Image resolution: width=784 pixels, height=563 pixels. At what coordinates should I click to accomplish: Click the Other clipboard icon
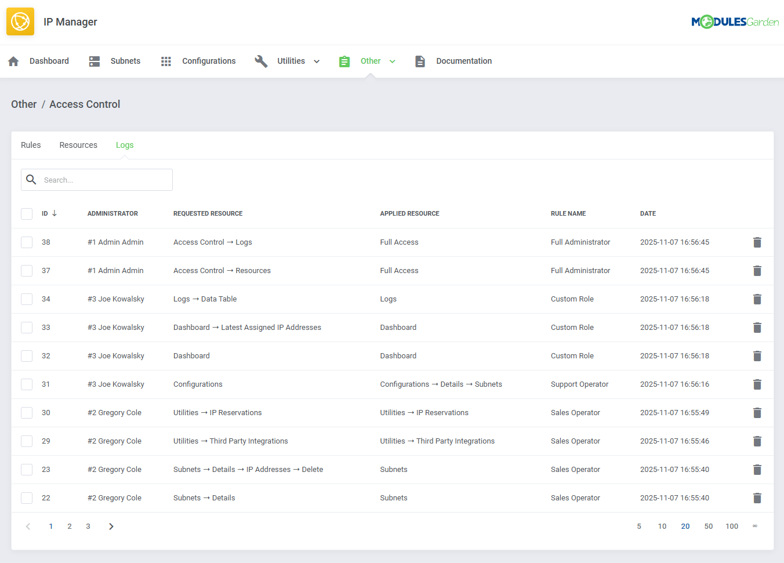pyautogui.click(x=344, y=60)
